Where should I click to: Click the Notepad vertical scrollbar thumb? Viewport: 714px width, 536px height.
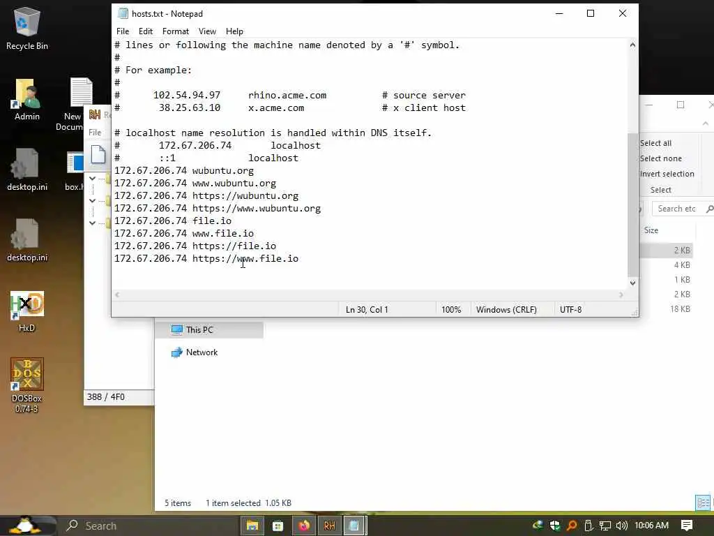coord(632,205)
